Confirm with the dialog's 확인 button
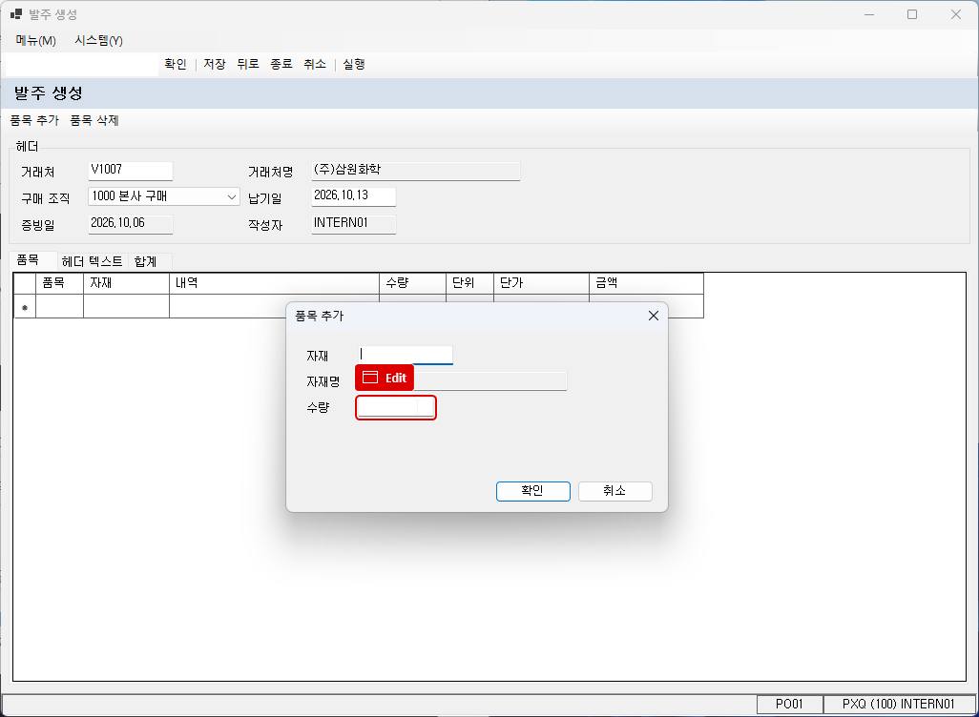The width and height of the screenshot is (979, 717). point(533,491)
